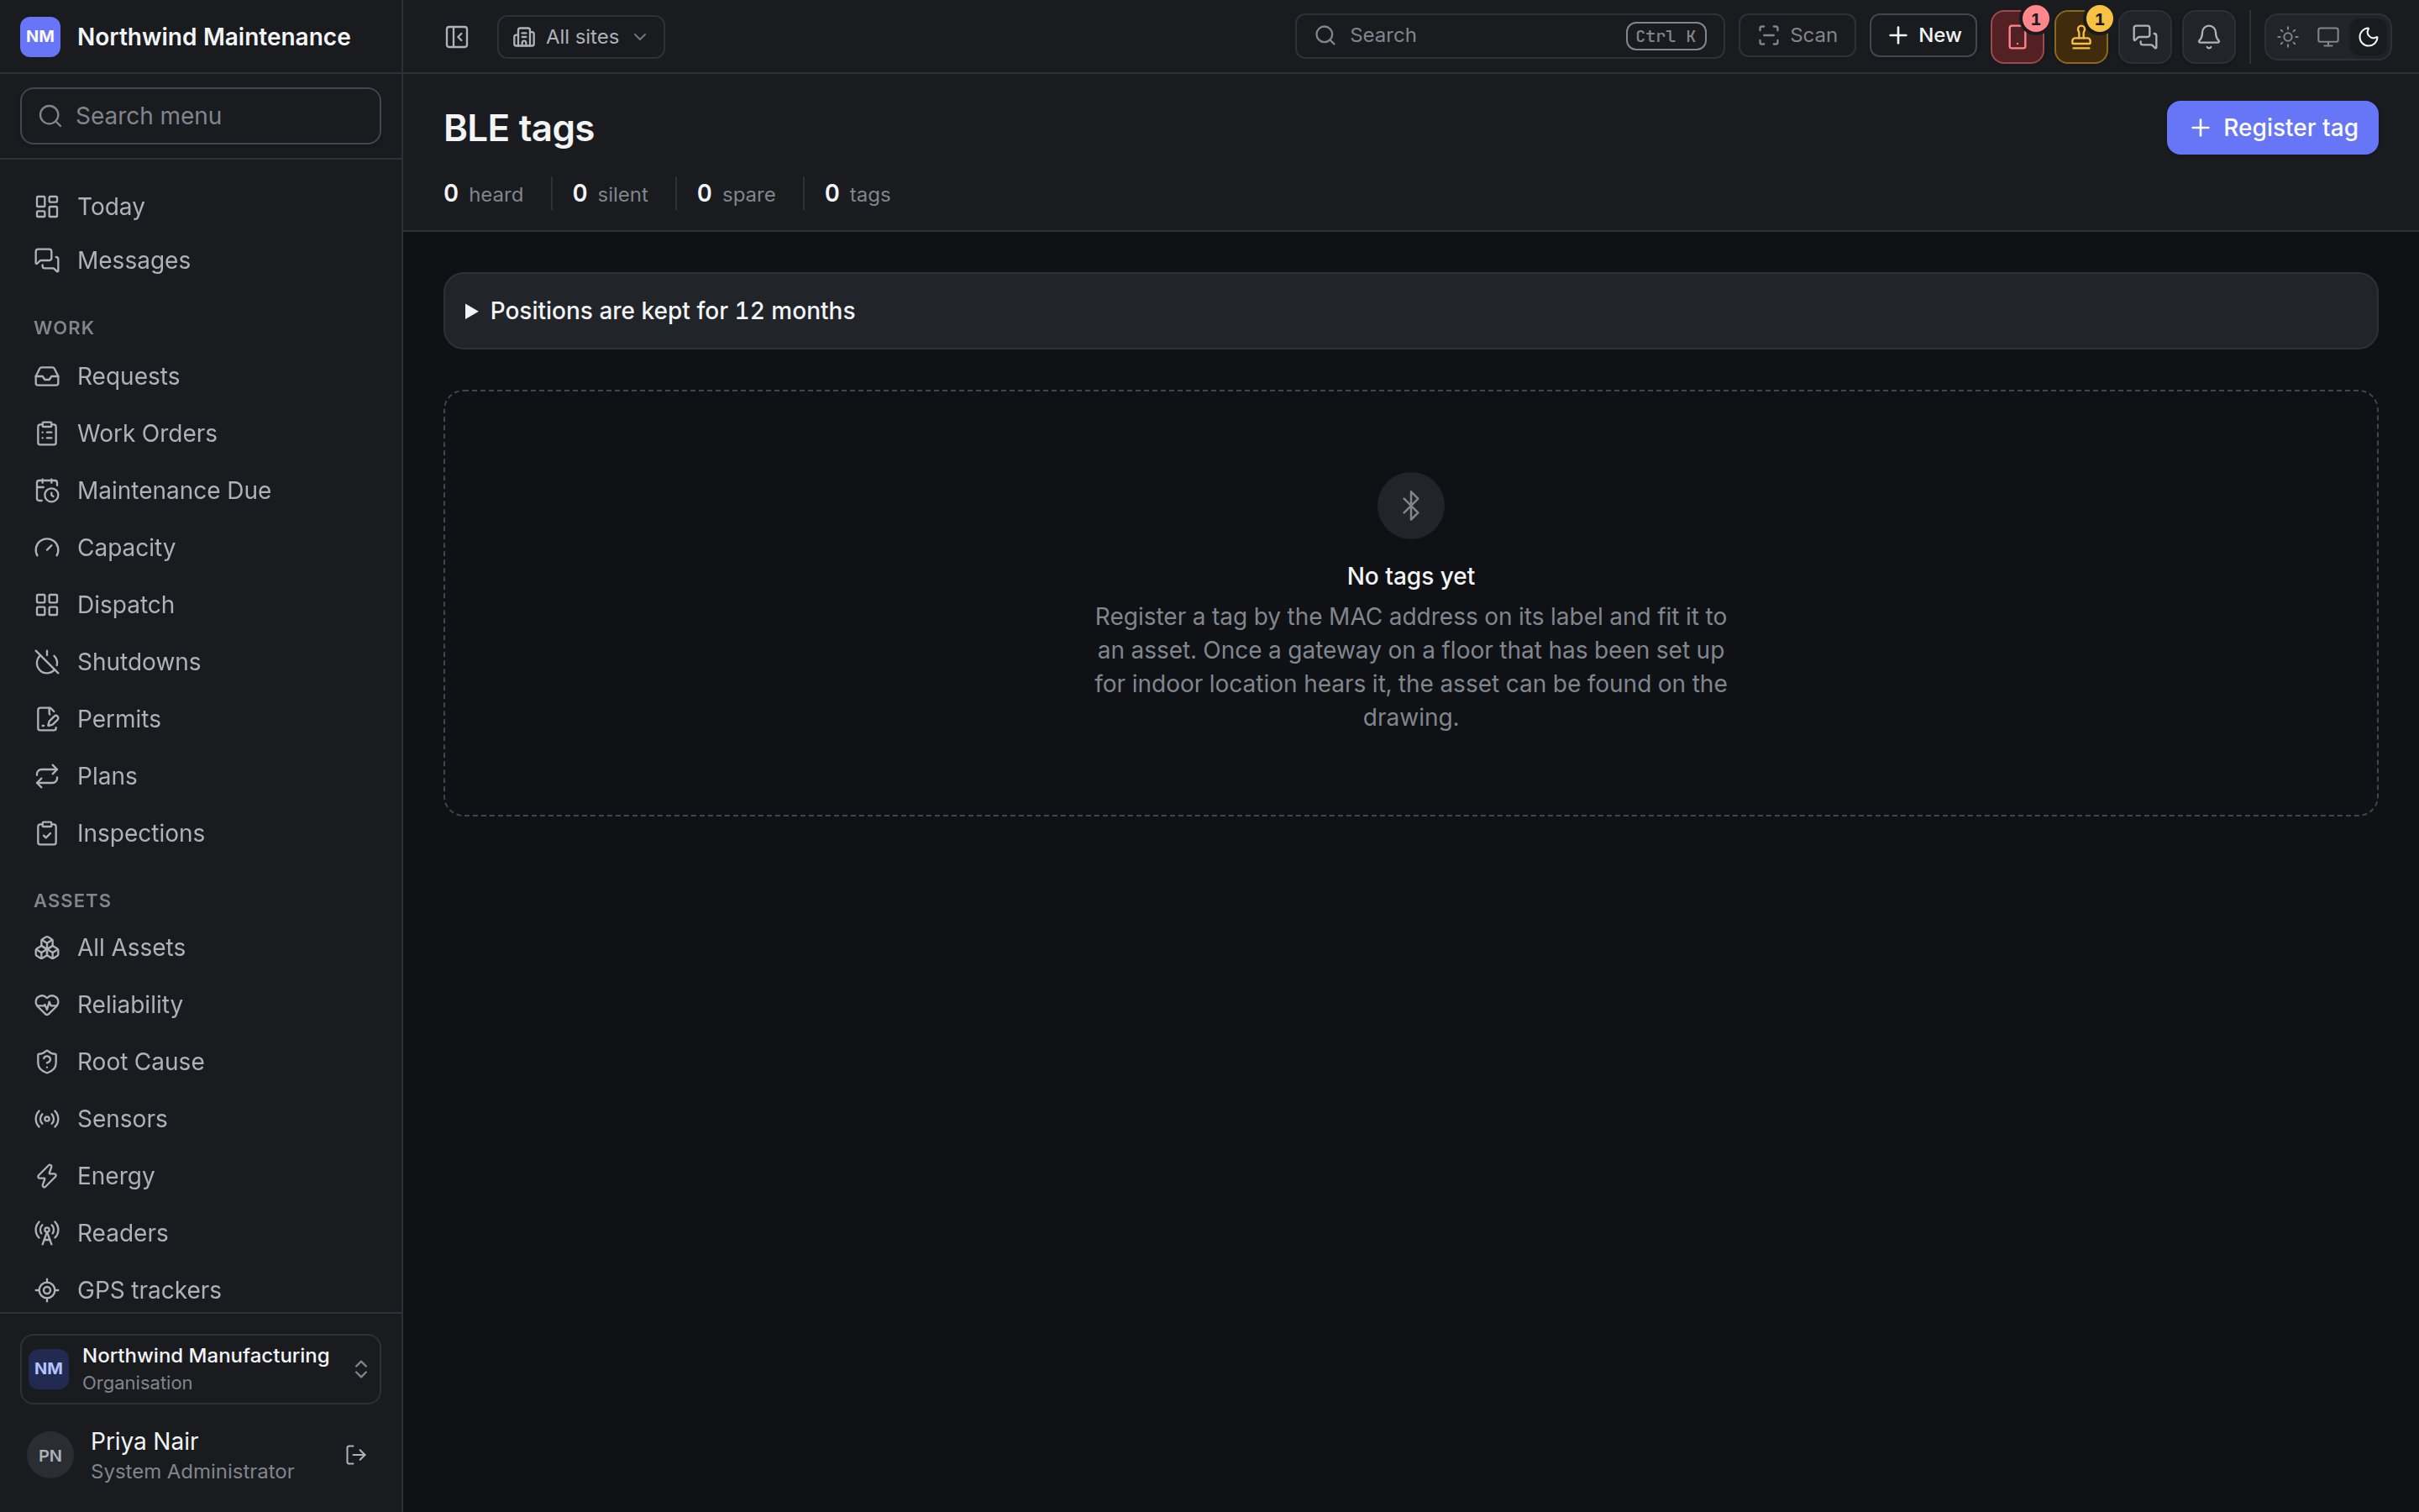Click the Maintenance Due calendar icon
The width and height of the screenshot is (2419, 1512).
coord(47,491)
